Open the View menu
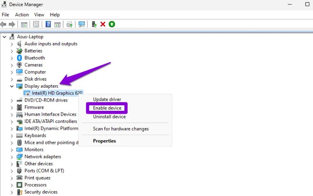 39,14
